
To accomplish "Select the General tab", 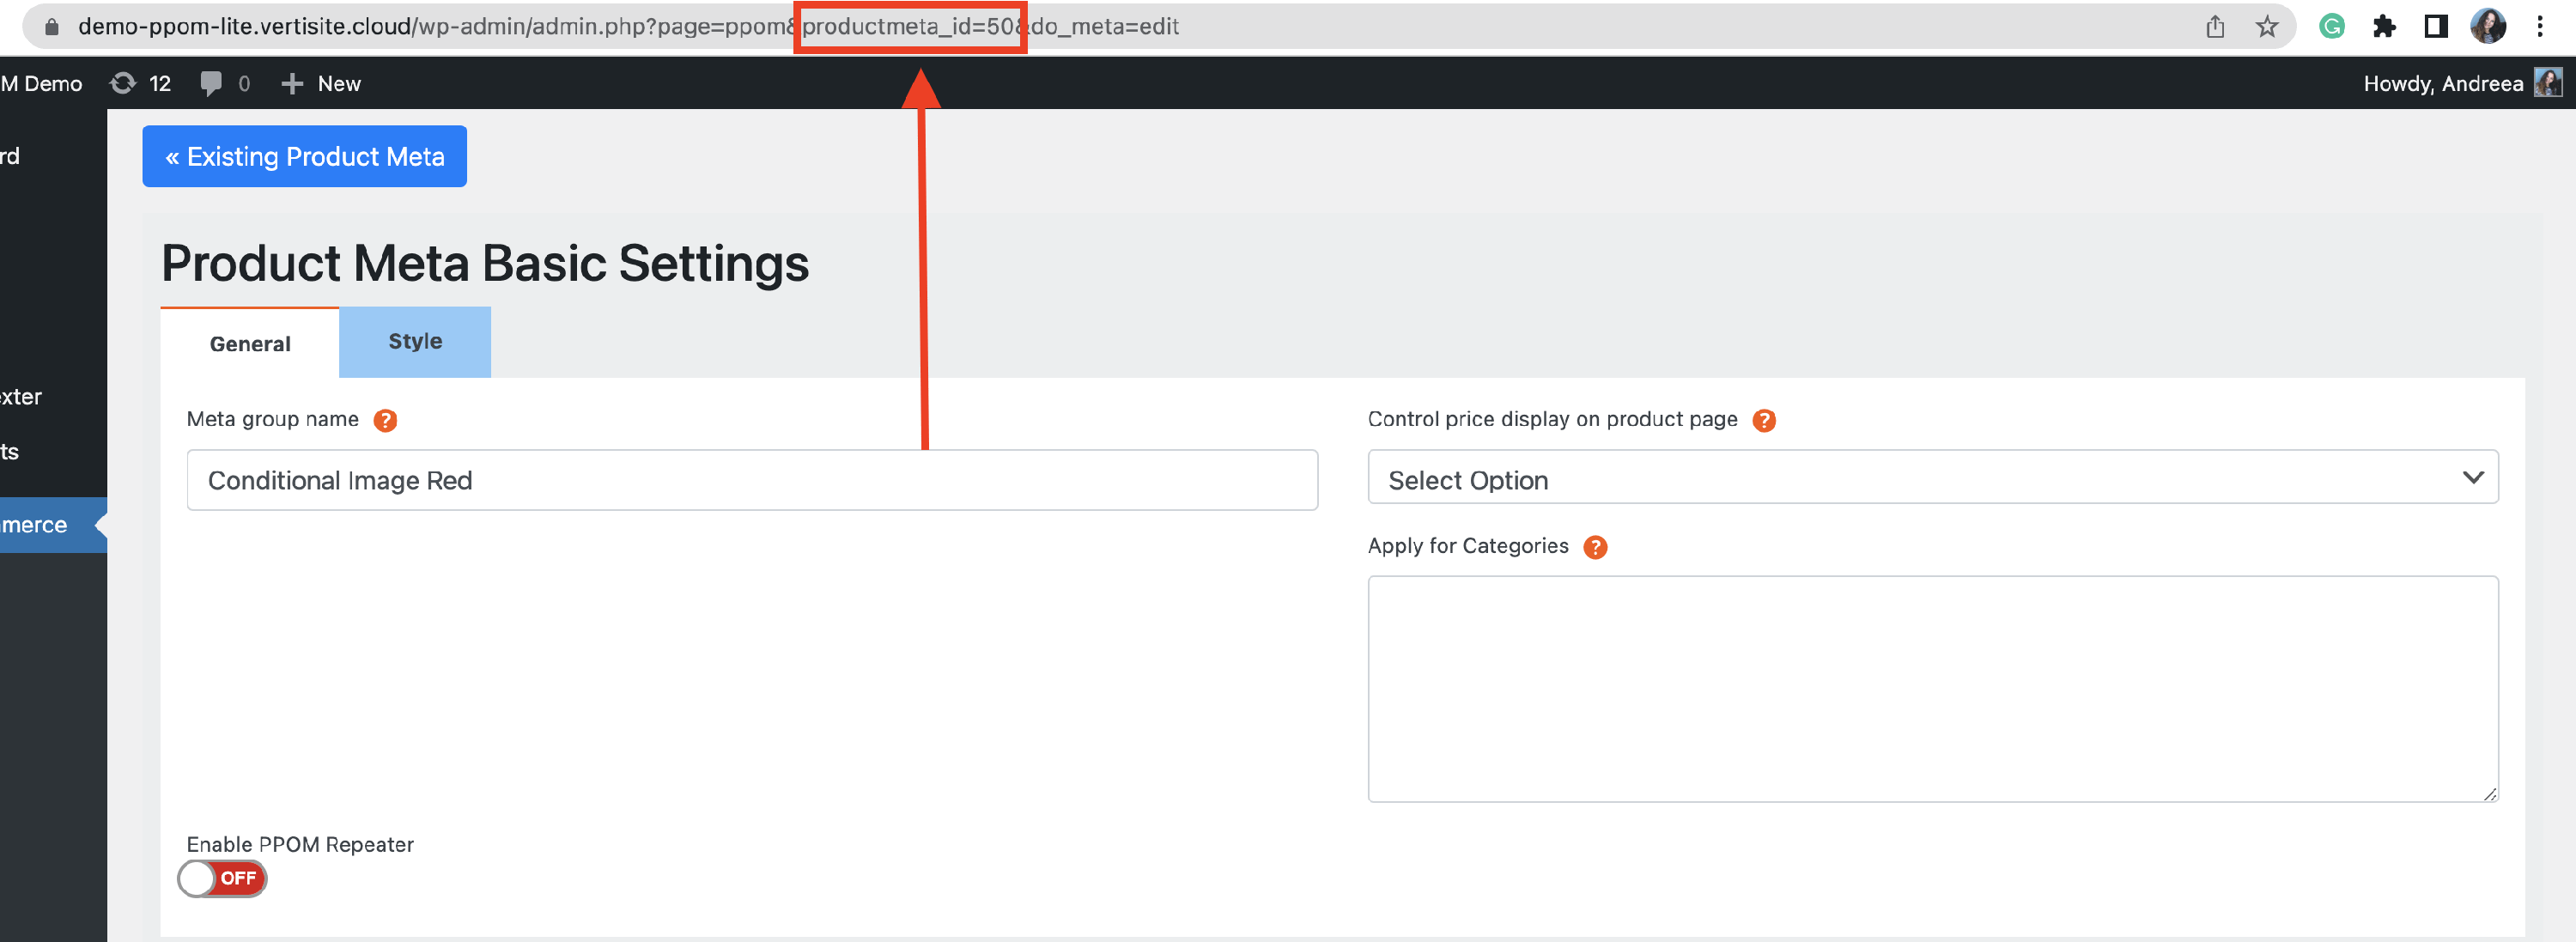I will 250,344.
